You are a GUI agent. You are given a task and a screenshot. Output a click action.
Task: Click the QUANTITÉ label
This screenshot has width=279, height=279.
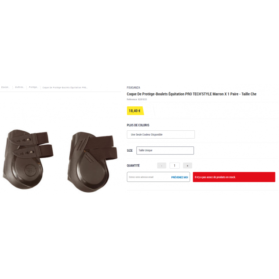133,166
